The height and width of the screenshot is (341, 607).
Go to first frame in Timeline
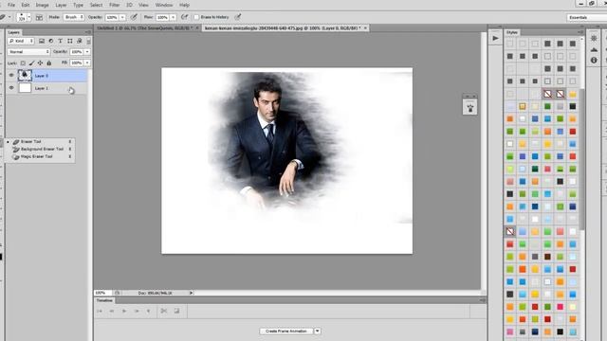[x=100, y=311]
